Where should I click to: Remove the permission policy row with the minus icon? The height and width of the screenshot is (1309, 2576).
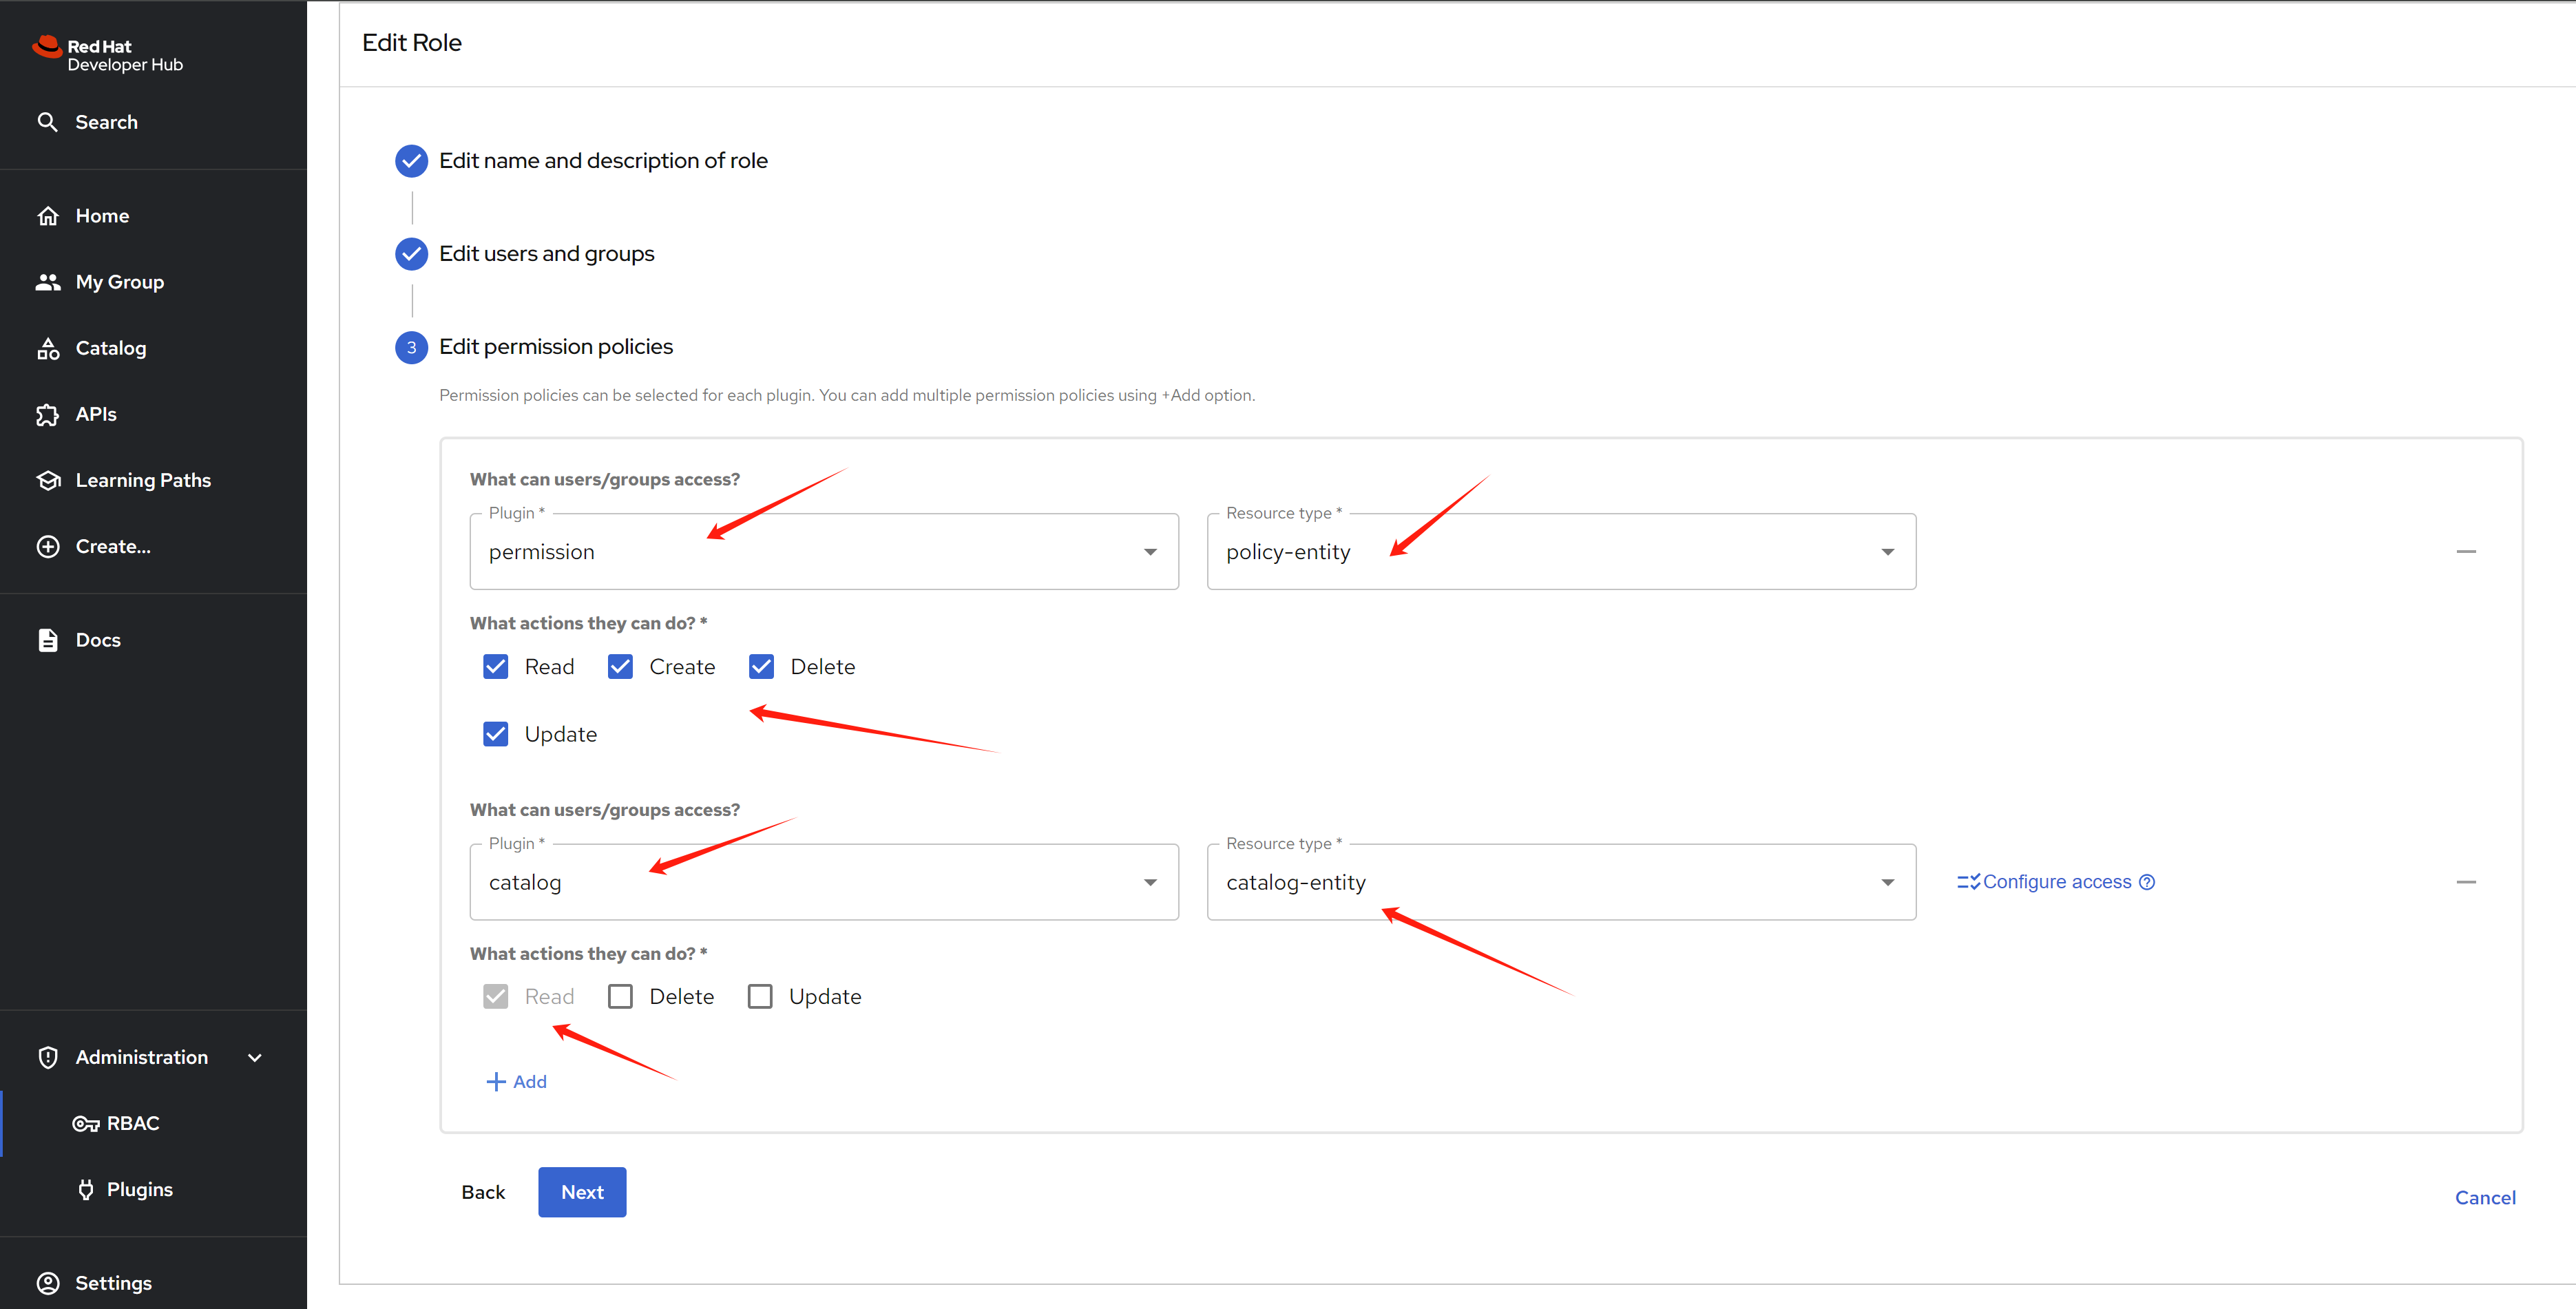[2466, 552]
